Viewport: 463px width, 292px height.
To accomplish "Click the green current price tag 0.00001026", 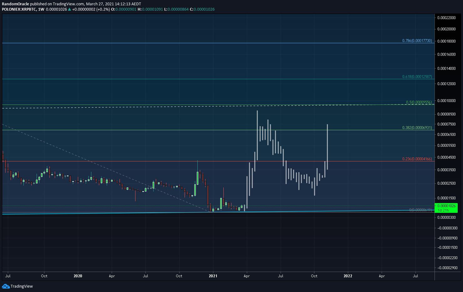I will 446,206.
